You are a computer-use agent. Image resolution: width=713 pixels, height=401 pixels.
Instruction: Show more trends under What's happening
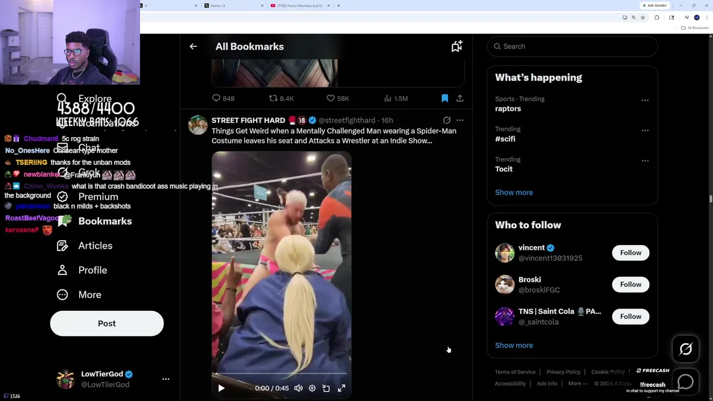(514, 192)
